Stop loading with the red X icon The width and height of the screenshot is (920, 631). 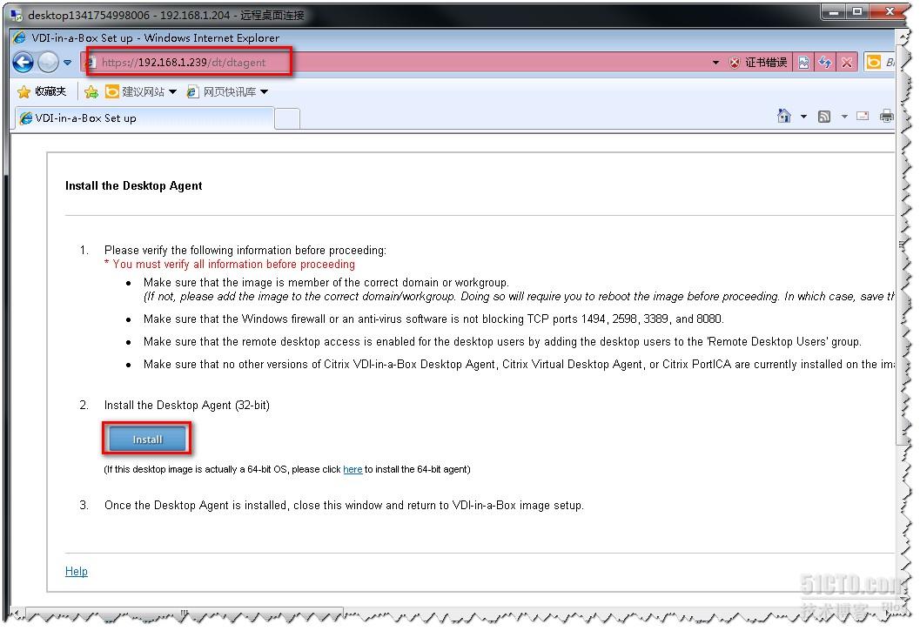coord(847,62)
